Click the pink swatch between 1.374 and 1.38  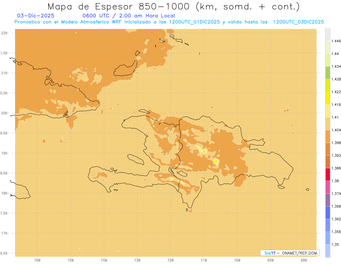(328, 187)
